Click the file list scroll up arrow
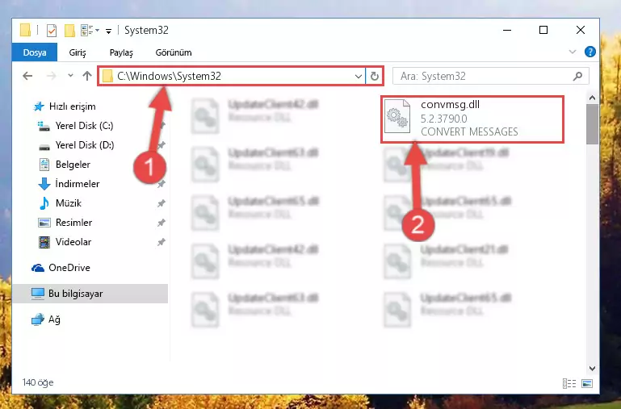Image resolution: width=621 pixels, height=409 pixels. [x=592, y=98]
